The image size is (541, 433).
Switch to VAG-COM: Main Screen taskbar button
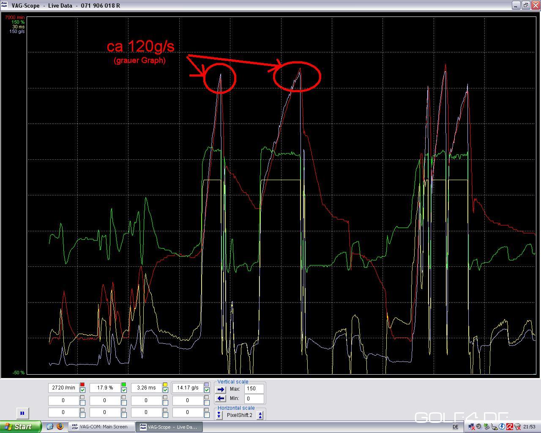point(101,427)
